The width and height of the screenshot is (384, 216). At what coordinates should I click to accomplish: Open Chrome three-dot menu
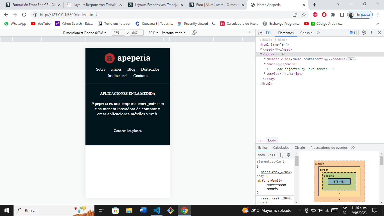tap(378, 15)
